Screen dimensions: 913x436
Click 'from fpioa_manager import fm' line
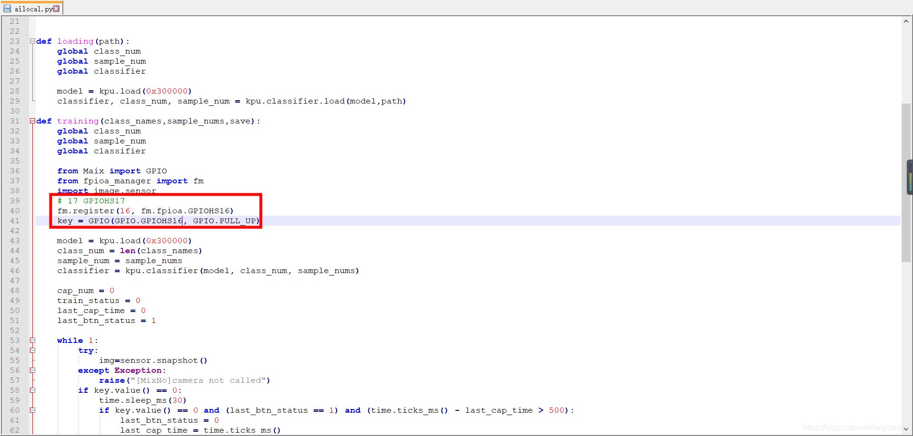click(130, 181)
